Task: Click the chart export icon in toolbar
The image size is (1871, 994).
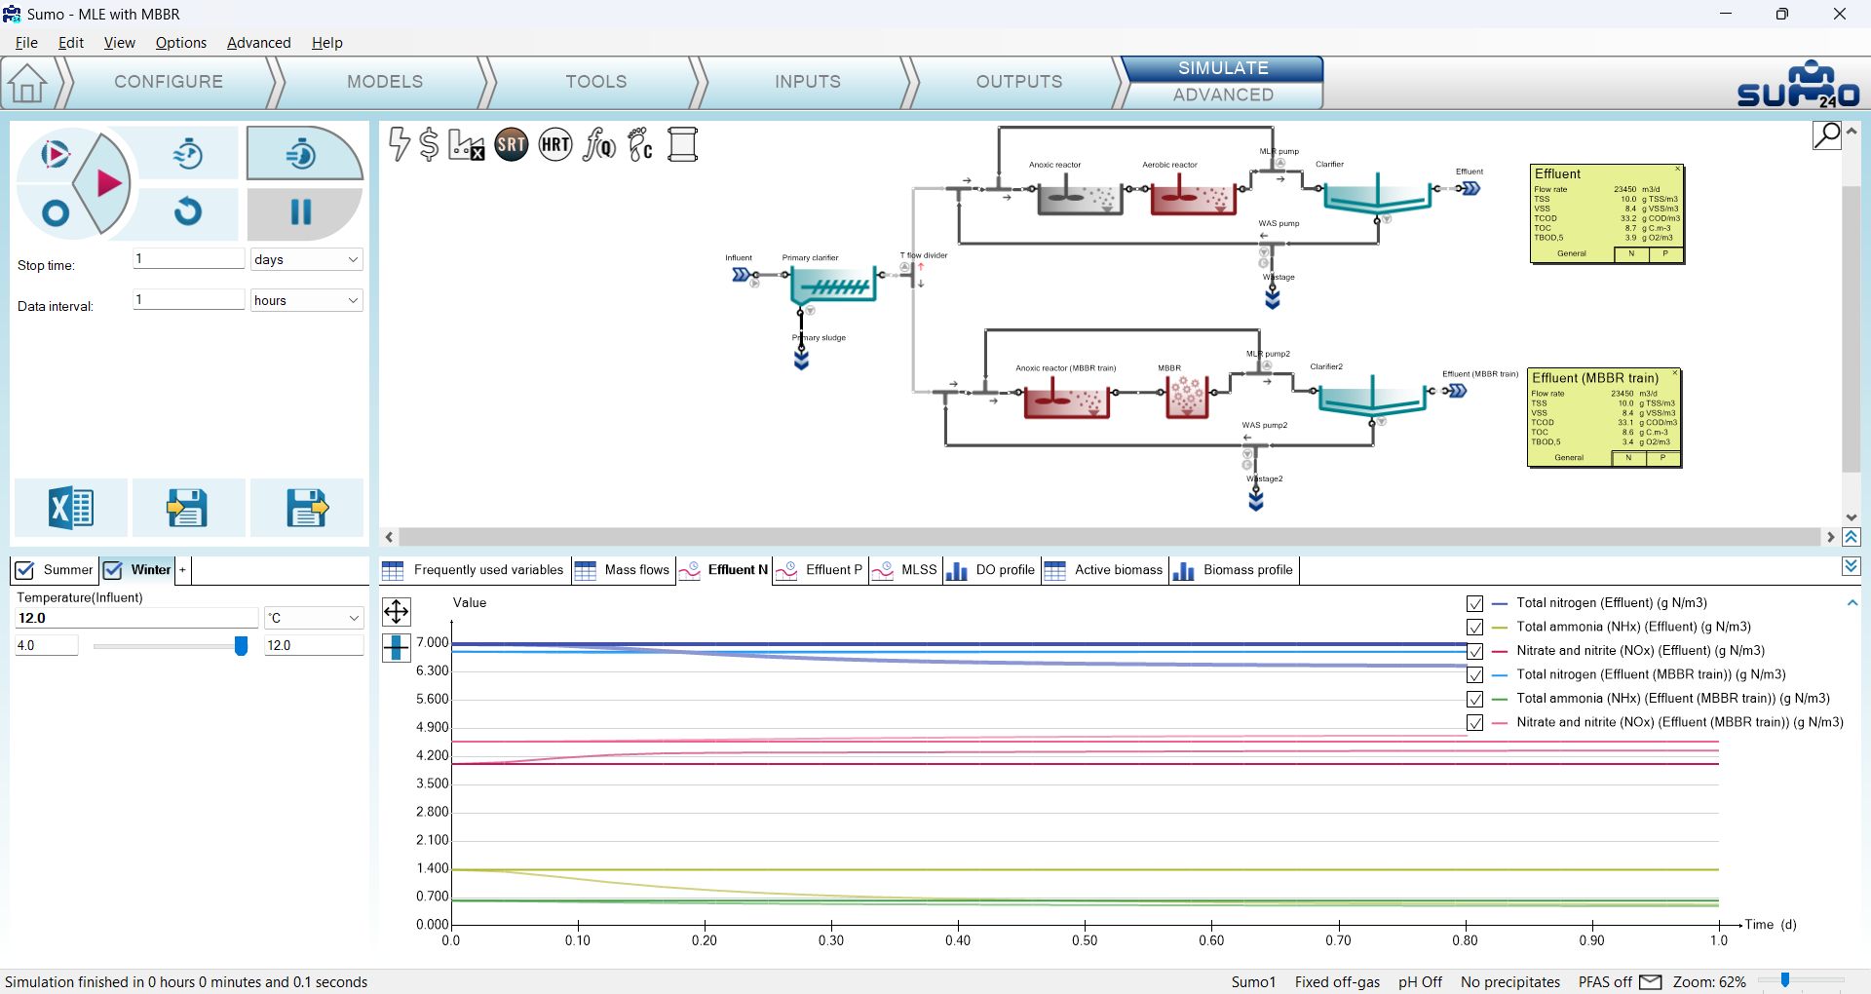Action: 466,145
